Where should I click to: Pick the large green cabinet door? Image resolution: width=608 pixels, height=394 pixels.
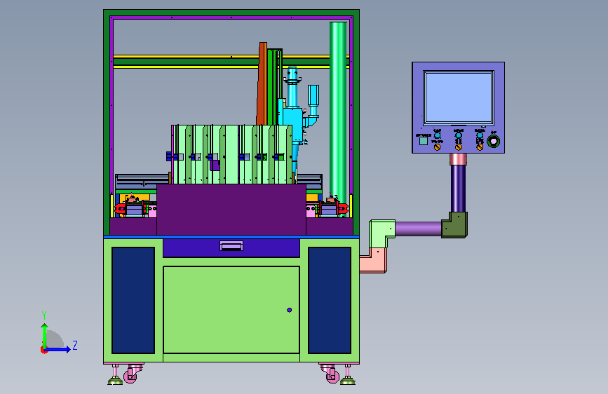tap(231, 310)
